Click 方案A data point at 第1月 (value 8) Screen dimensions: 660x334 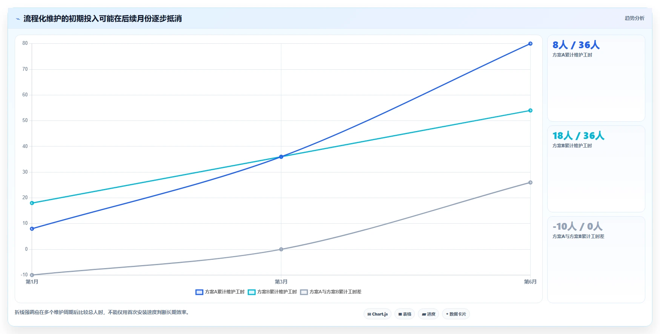(32, 229)
